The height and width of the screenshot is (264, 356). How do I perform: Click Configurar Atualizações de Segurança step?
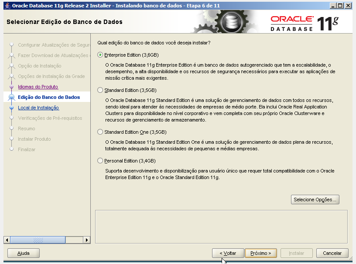54,45
